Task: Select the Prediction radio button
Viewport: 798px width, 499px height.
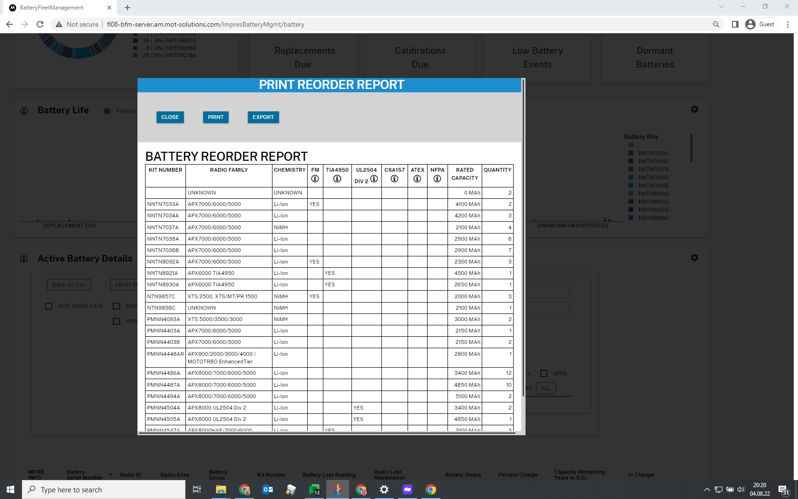Action: [107, 111]
